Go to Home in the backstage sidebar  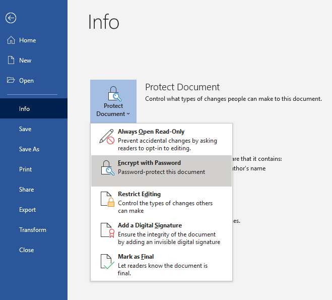34,40
